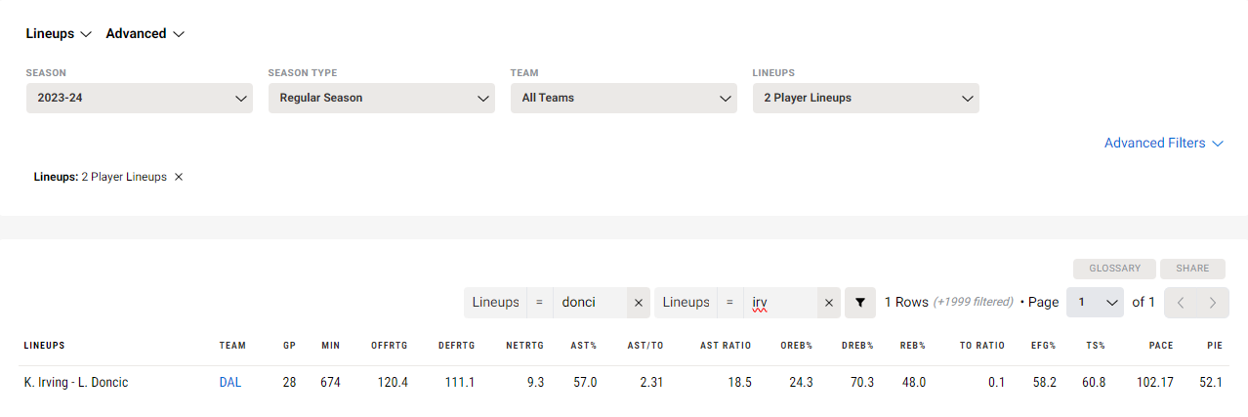The image size is (1248, 417).
Task: Expand the Advanced Filters section
Action: pos(1164,143)
